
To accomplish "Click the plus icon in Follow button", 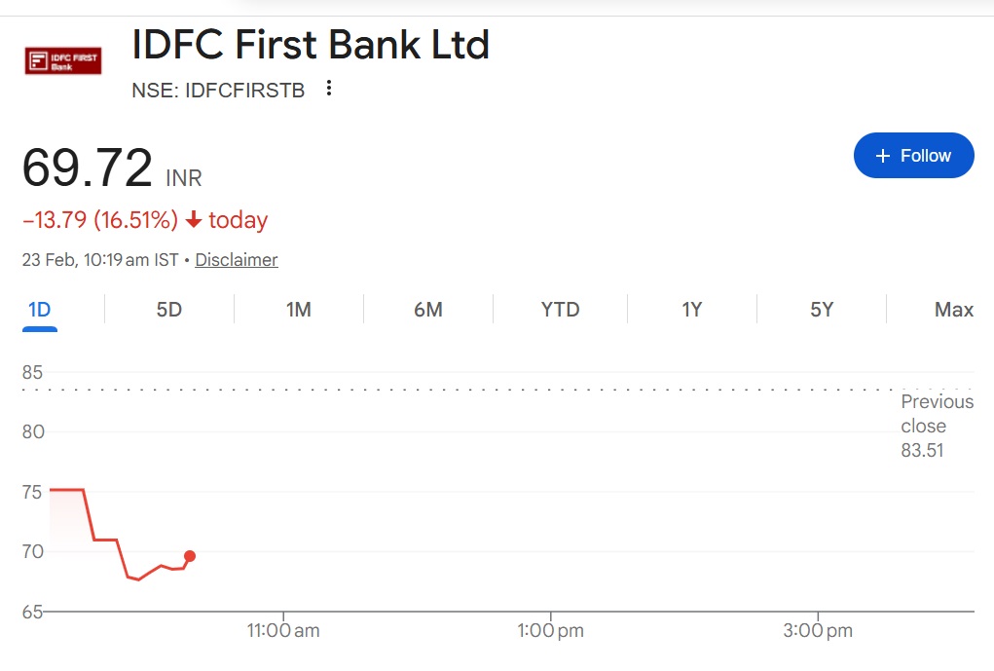I will point(883,156).
